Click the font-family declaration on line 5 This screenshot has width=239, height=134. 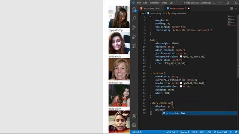(x=183, y=30)
